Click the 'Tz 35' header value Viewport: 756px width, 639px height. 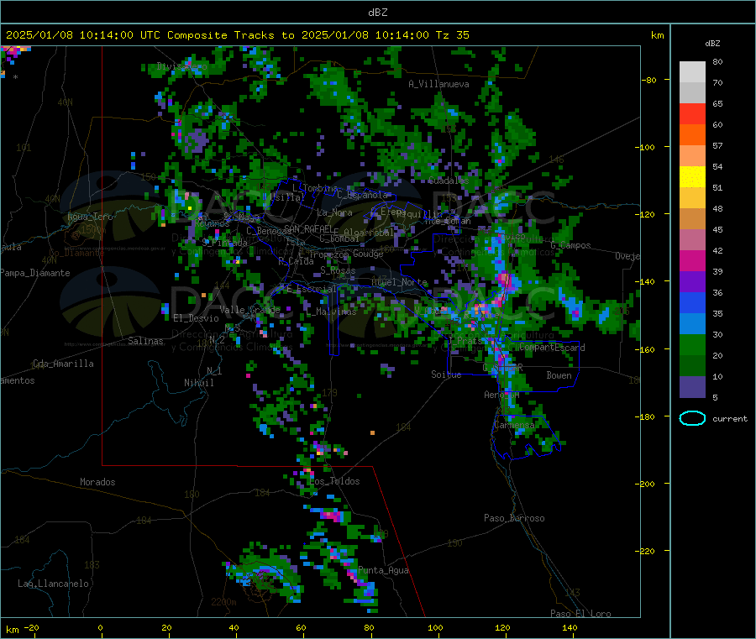point(452,35)
